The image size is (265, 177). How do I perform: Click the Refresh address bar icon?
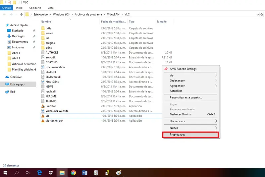coord(262,15)
